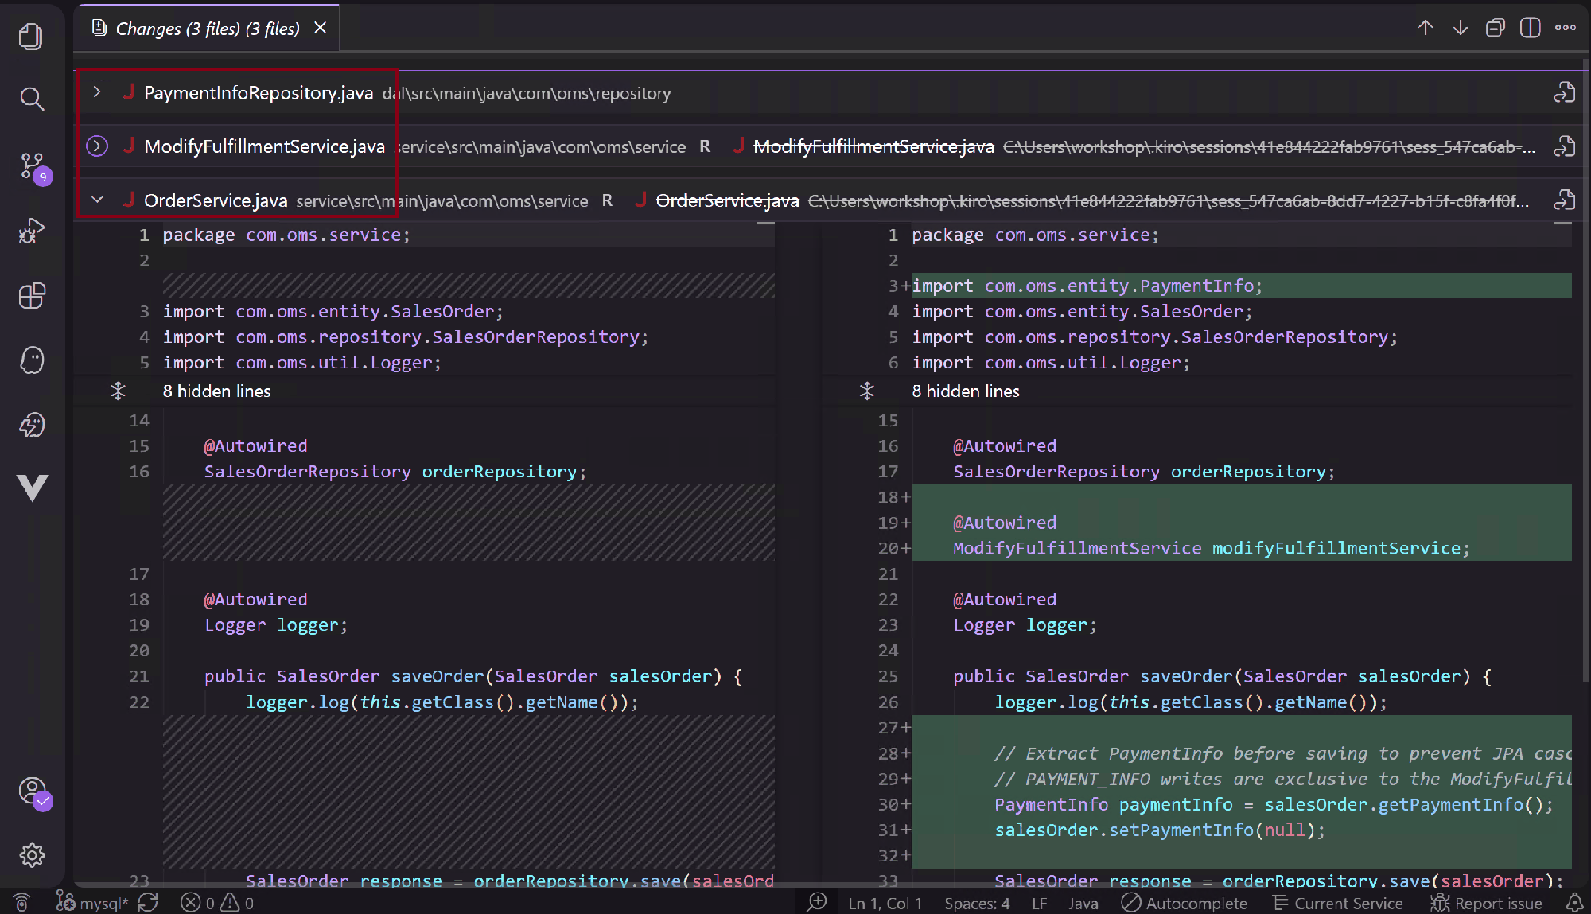Open the Kiro ghost panel in the activity bar
Viewport: 1591px width, 914px height.
tap(31, 360)
